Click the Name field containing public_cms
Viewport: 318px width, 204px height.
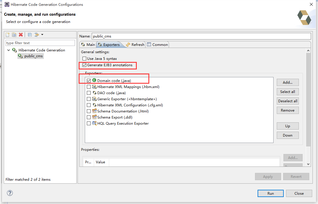(x=201, y=36)
